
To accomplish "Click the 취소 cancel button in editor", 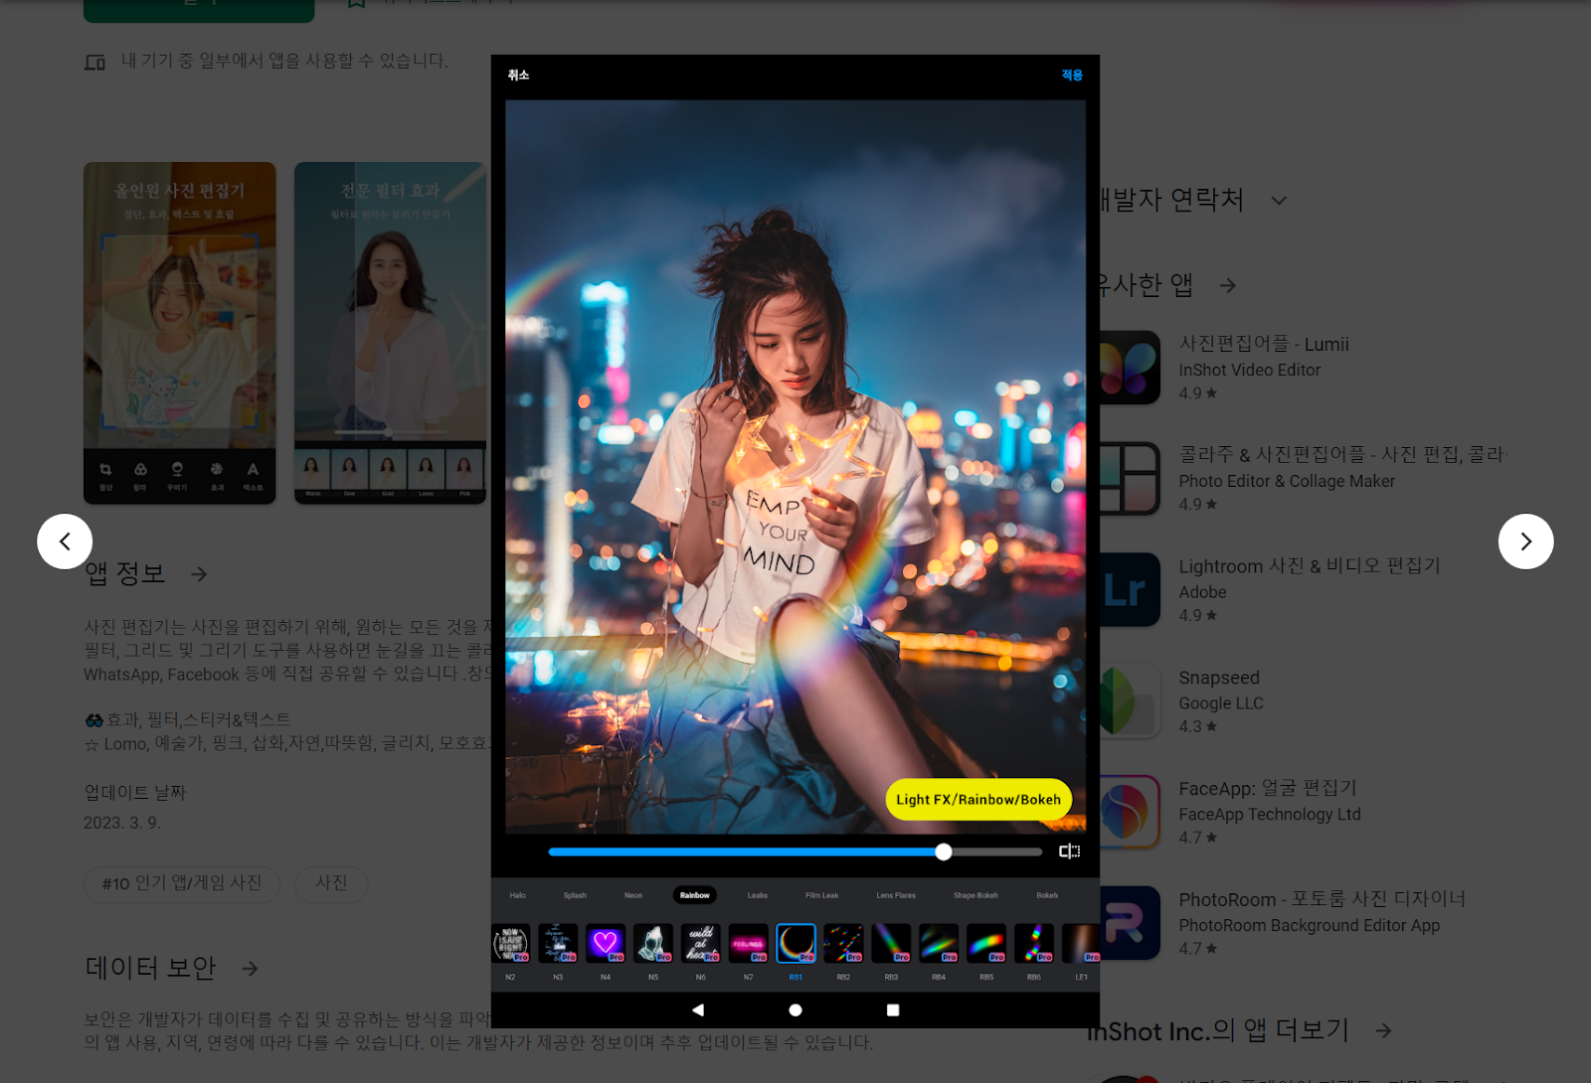I will pyautogui.click(x=518, y=76).
